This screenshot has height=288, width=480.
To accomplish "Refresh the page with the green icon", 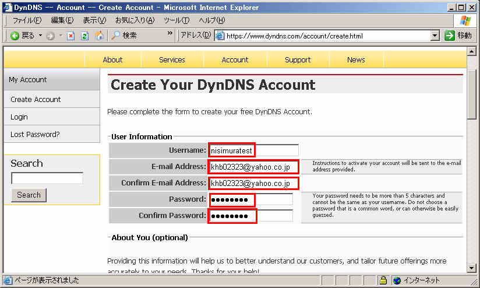I will 85,36.
